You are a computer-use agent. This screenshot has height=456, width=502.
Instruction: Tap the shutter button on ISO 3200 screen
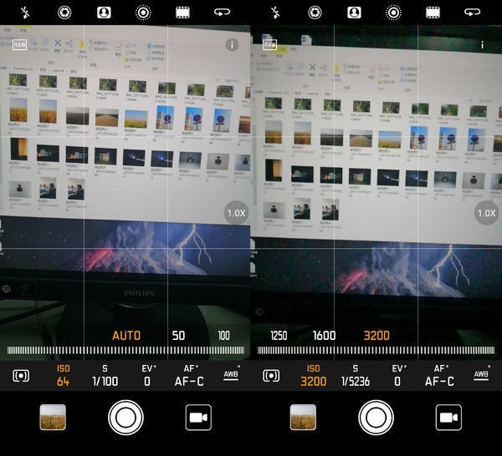coord(376,418)
